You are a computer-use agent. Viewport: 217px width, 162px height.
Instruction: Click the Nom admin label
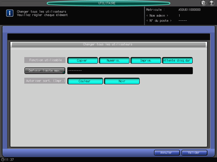tap(157, 15)
